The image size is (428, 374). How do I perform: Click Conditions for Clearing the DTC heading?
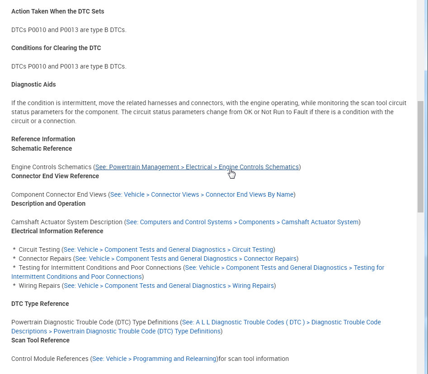click(x=56, y=48)
